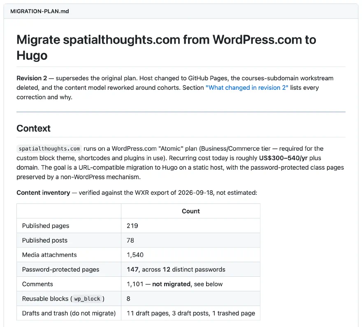The image size is (362, 327).
Task: Click the "Count" column header
Action: click(191, 211)
